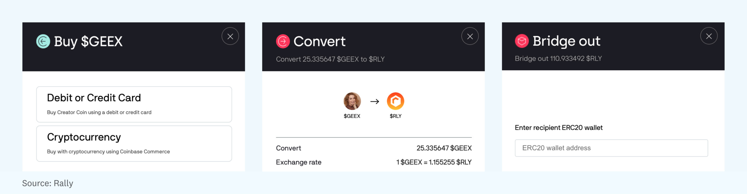
Task: Click the $GEEX creator avatar
Action: click(x=352, y=101)
